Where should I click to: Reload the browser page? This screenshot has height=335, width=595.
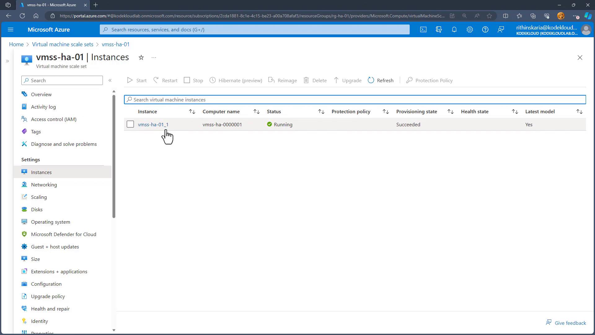click(x=22, y=16)
